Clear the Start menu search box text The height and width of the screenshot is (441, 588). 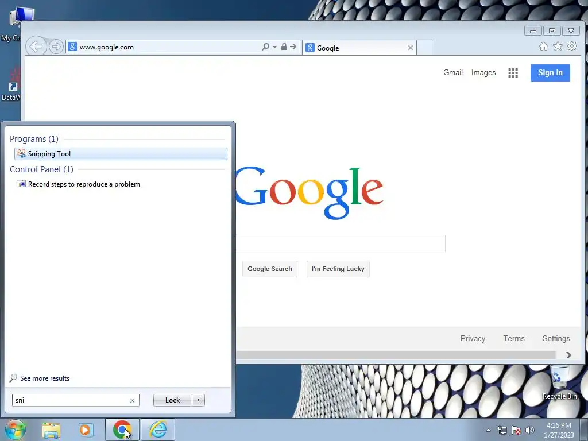tap(132, 400)
